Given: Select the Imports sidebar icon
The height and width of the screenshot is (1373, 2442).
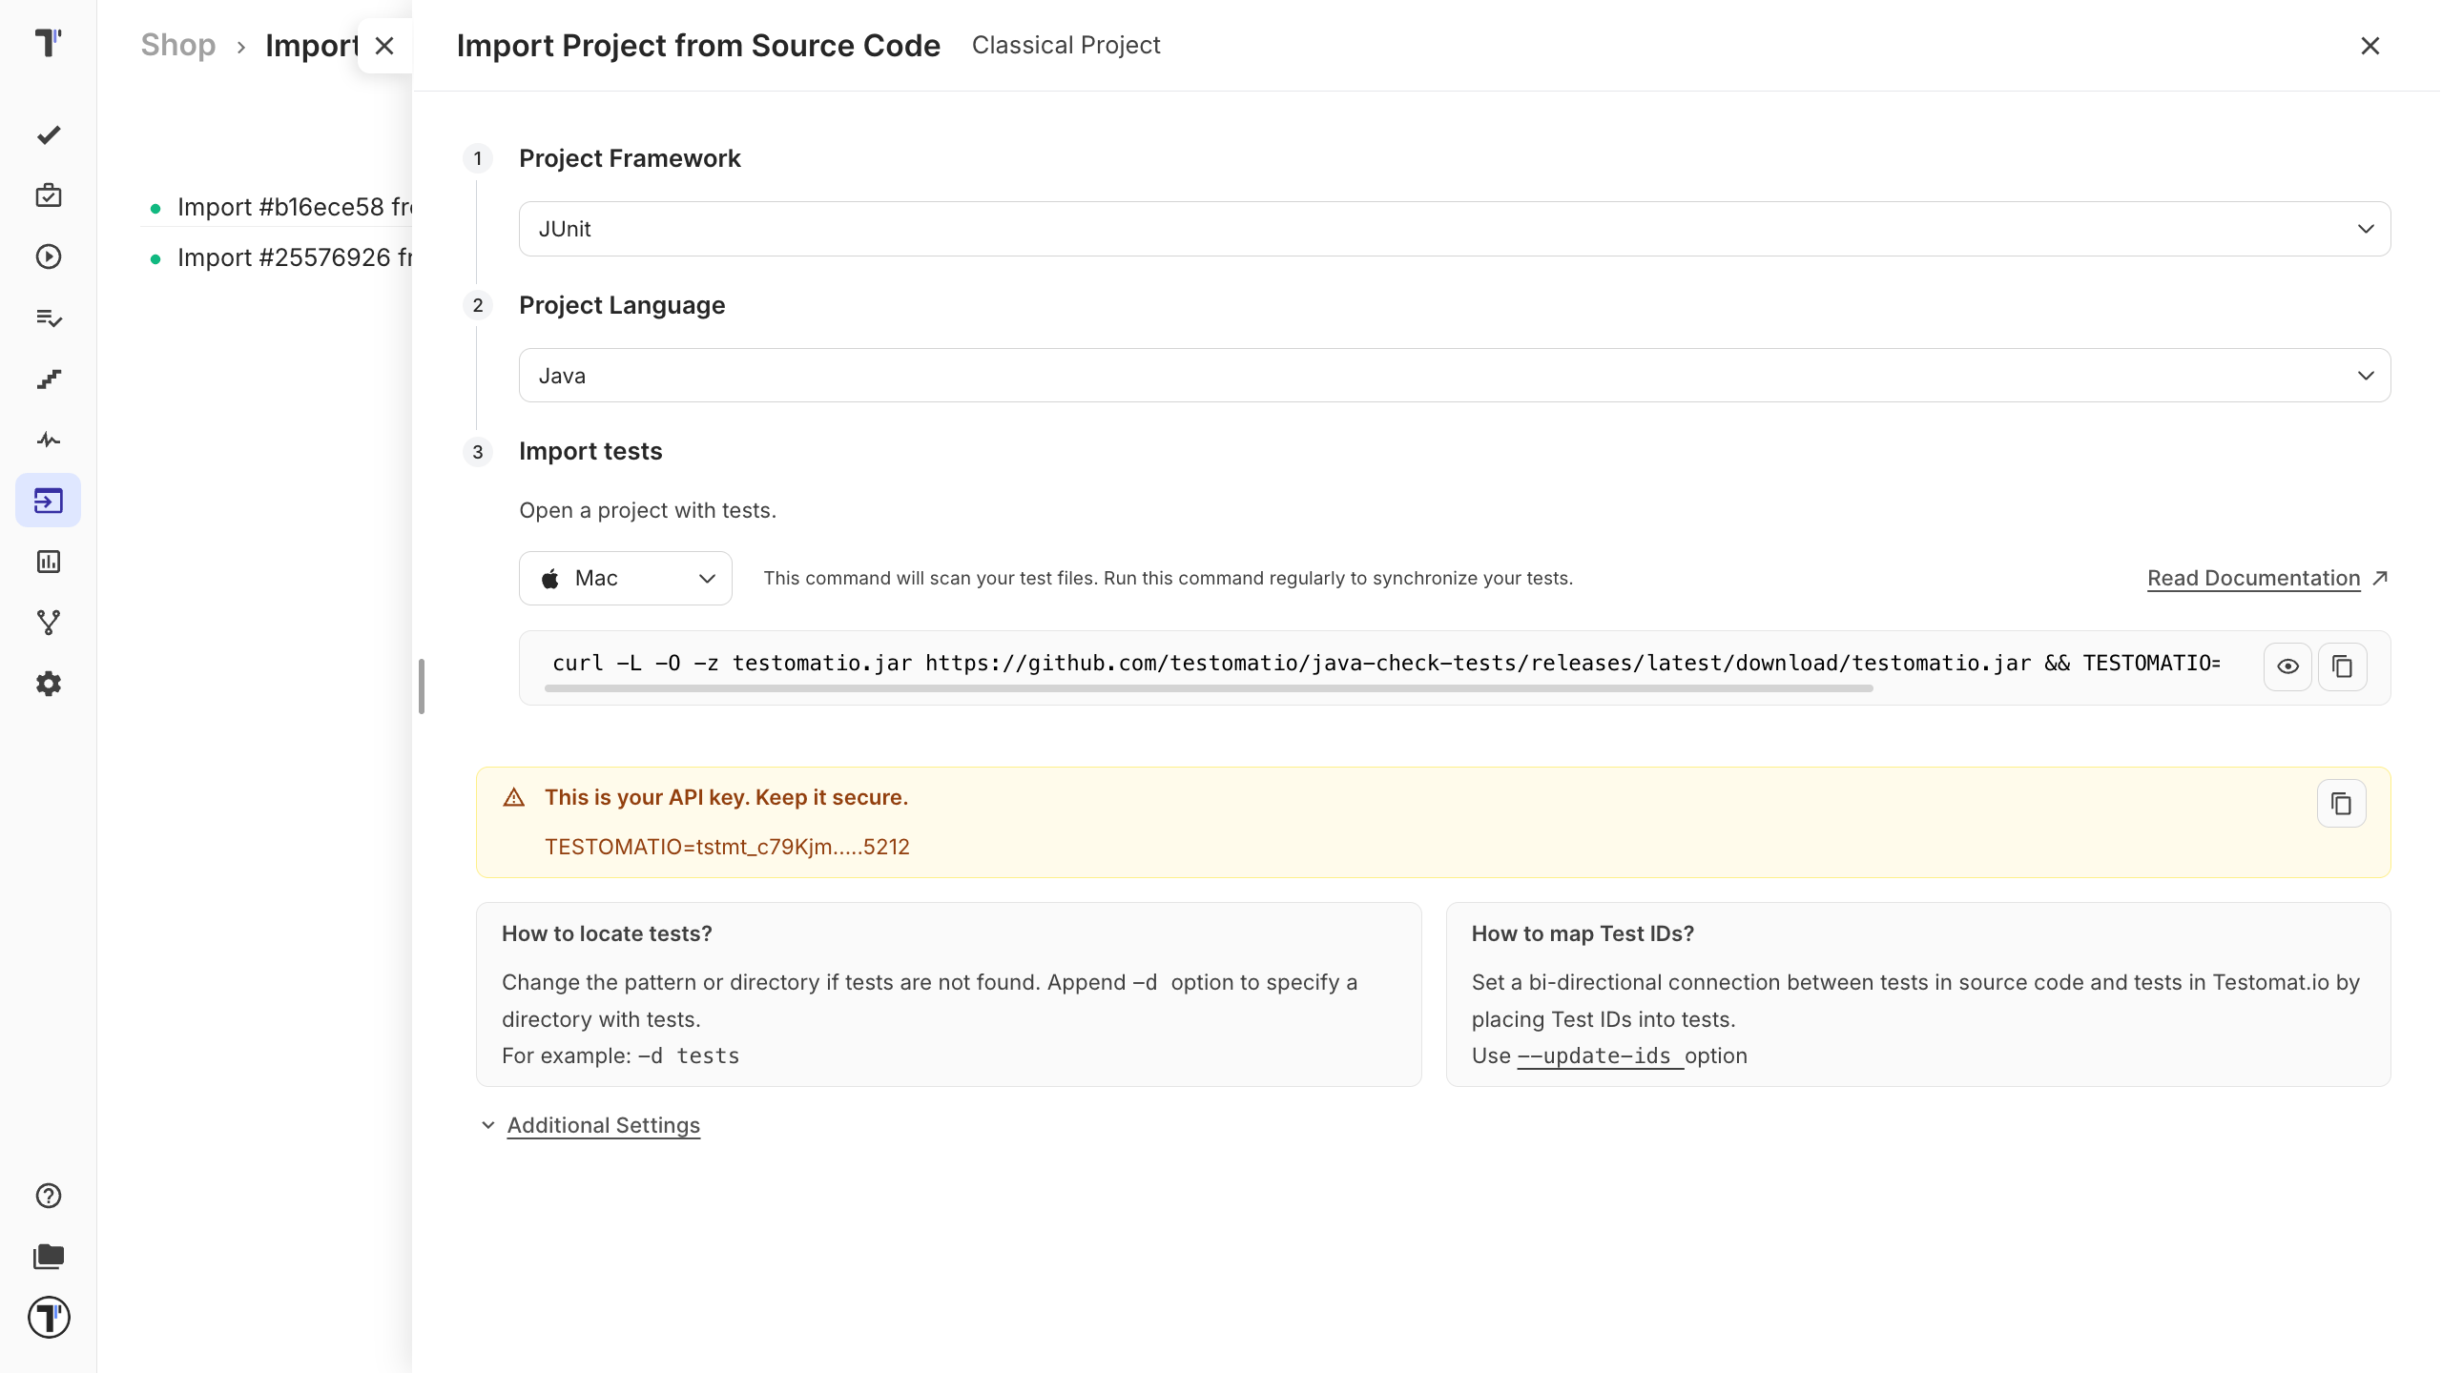Looking at the screenshot, I should pos(49,501).
